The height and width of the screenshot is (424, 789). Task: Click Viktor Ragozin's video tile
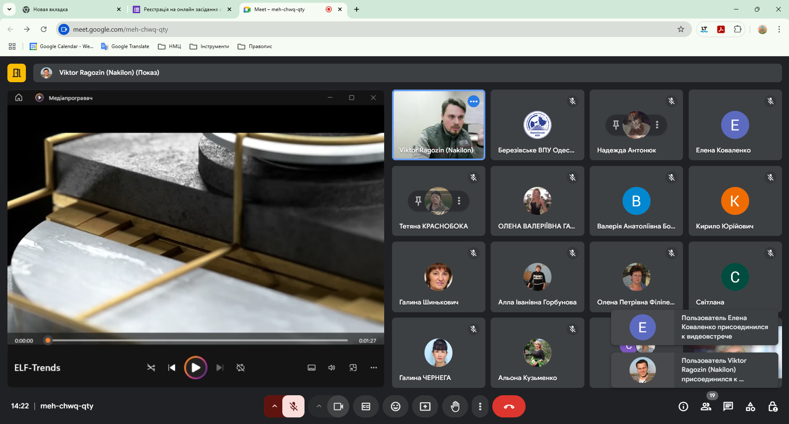pos(438,125)
